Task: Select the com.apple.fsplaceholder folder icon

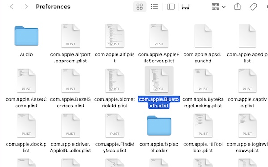Action: (159, 126)
